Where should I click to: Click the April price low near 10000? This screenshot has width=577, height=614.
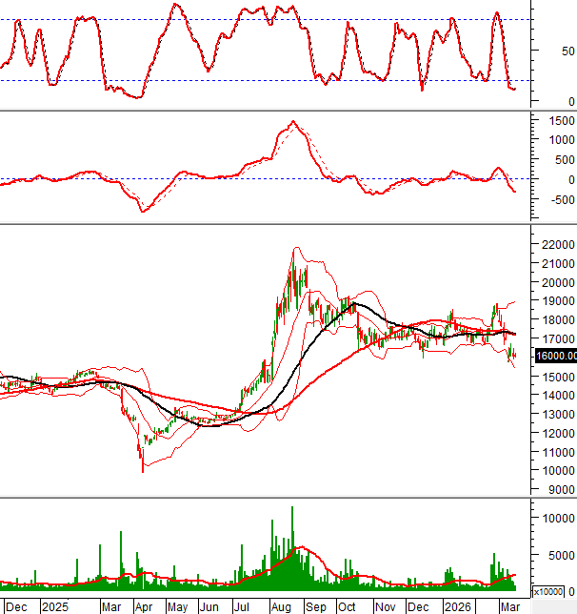tap(143, 467)
